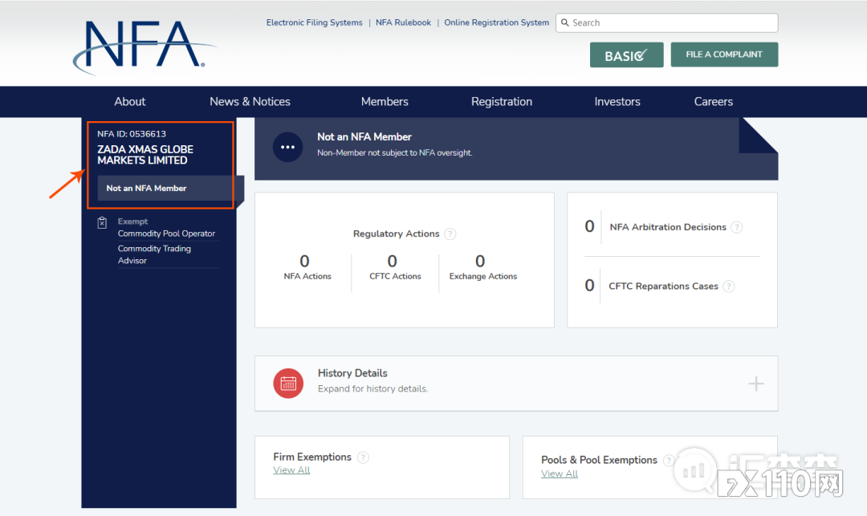Image resolution: width=867 pixels, height=516 pixels.
Task: Click help icon beside Regulatory Actions
Action: (x=450, y=234)
